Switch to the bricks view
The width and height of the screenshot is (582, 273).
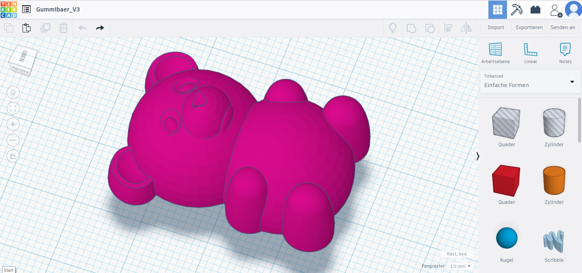click(x=535, y=10)
